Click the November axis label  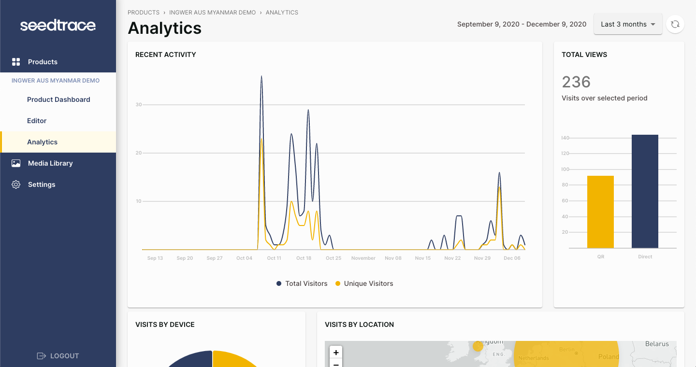363,258
